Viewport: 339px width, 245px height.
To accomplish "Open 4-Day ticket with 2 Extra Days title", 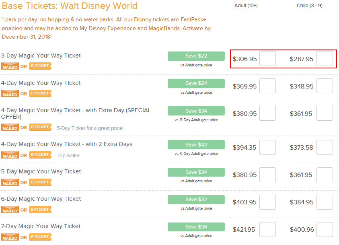I will click(x=67, y=144).
